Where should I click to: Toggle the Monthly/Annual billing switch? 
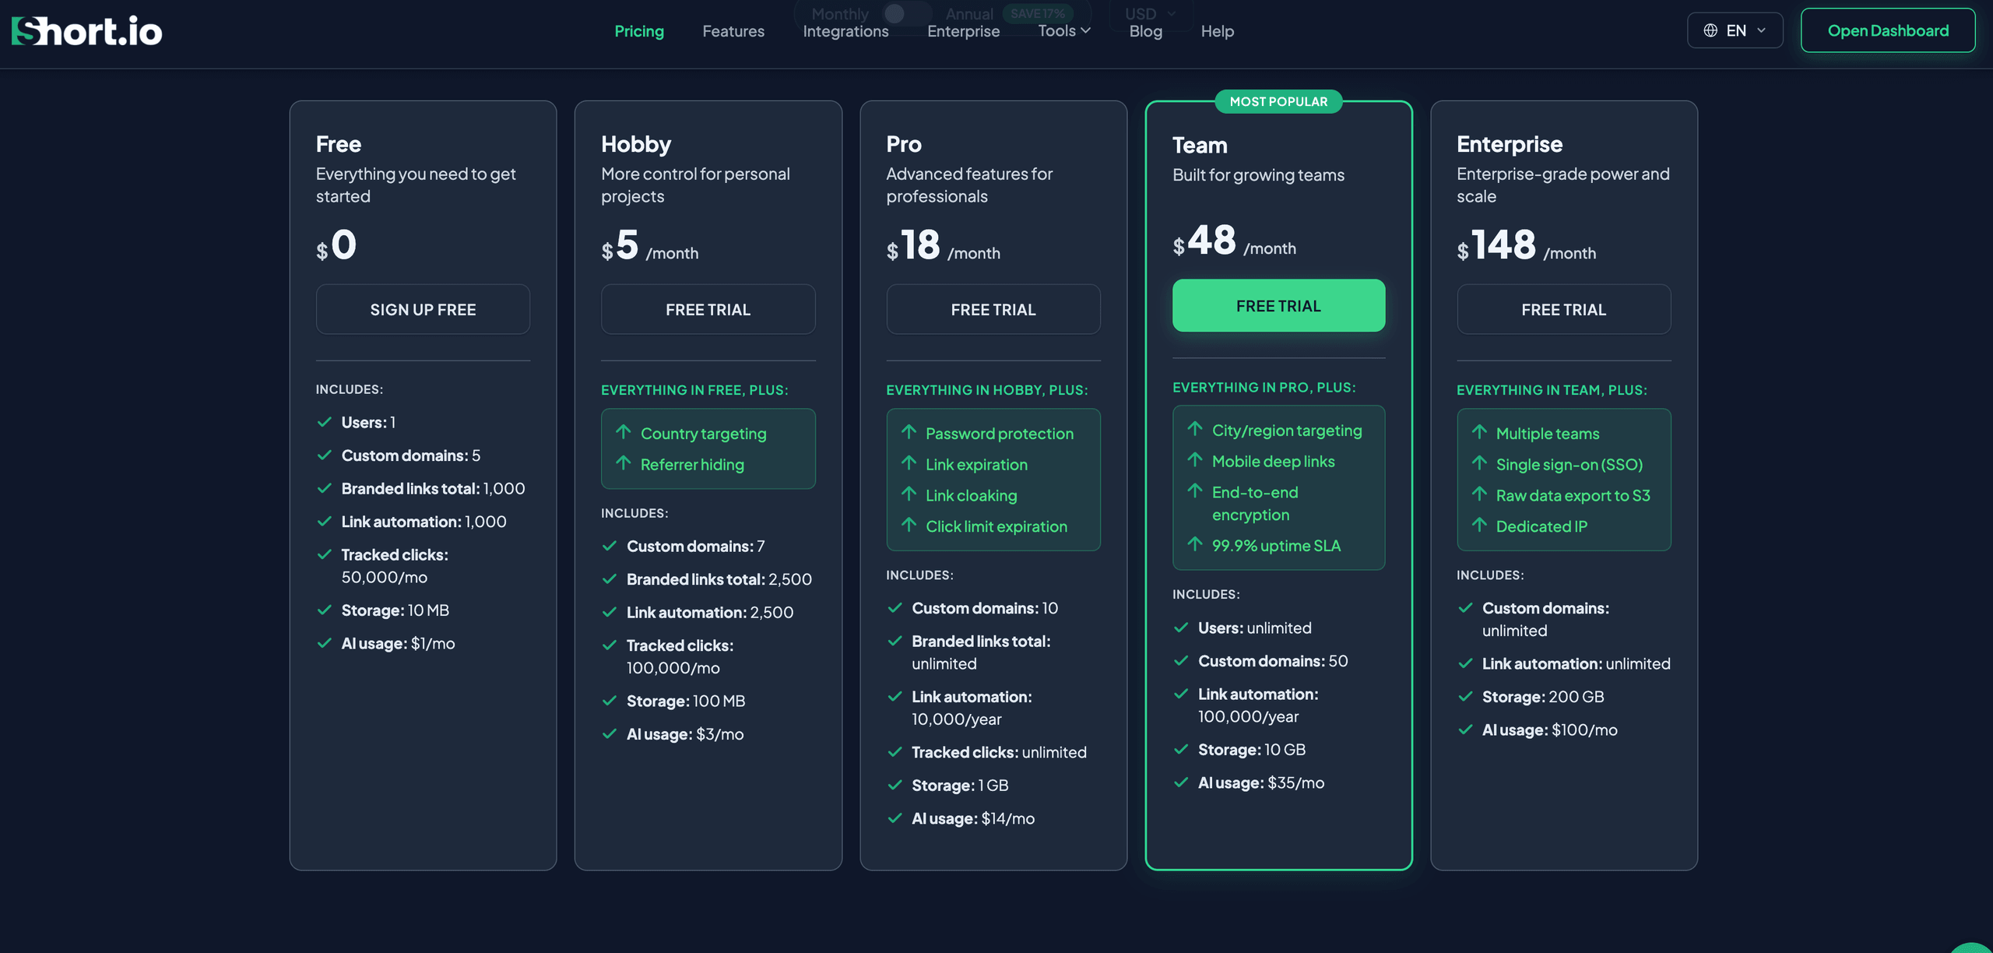coord(905,13)
